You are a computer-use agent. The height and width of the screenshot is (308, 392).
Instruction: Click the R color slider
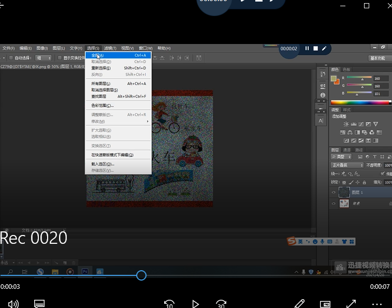pos(359,78)
